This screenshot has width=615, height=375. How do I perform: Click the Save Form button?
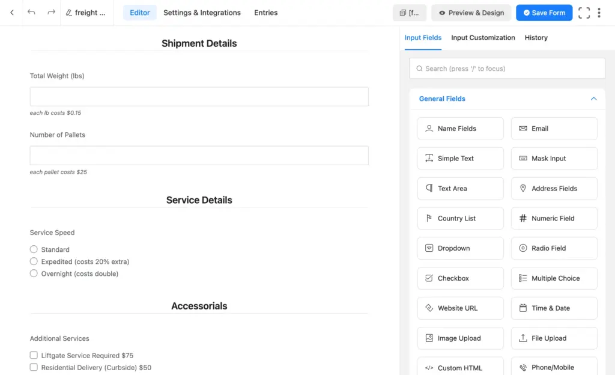544,12
